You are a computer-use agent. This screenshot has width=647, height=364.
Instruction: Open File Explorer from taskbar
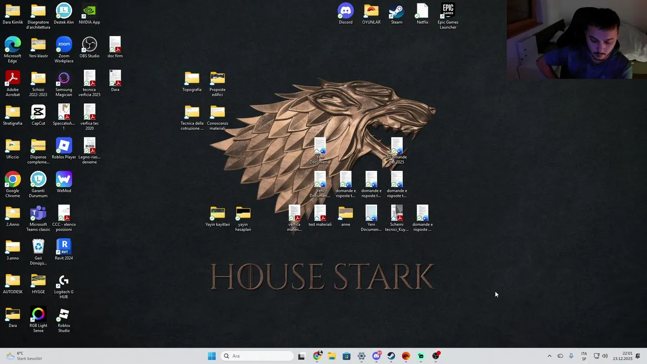332,356
